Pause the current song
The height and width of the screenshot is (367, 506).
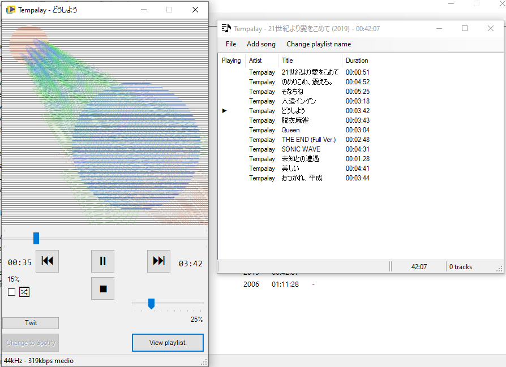point(102,261)
